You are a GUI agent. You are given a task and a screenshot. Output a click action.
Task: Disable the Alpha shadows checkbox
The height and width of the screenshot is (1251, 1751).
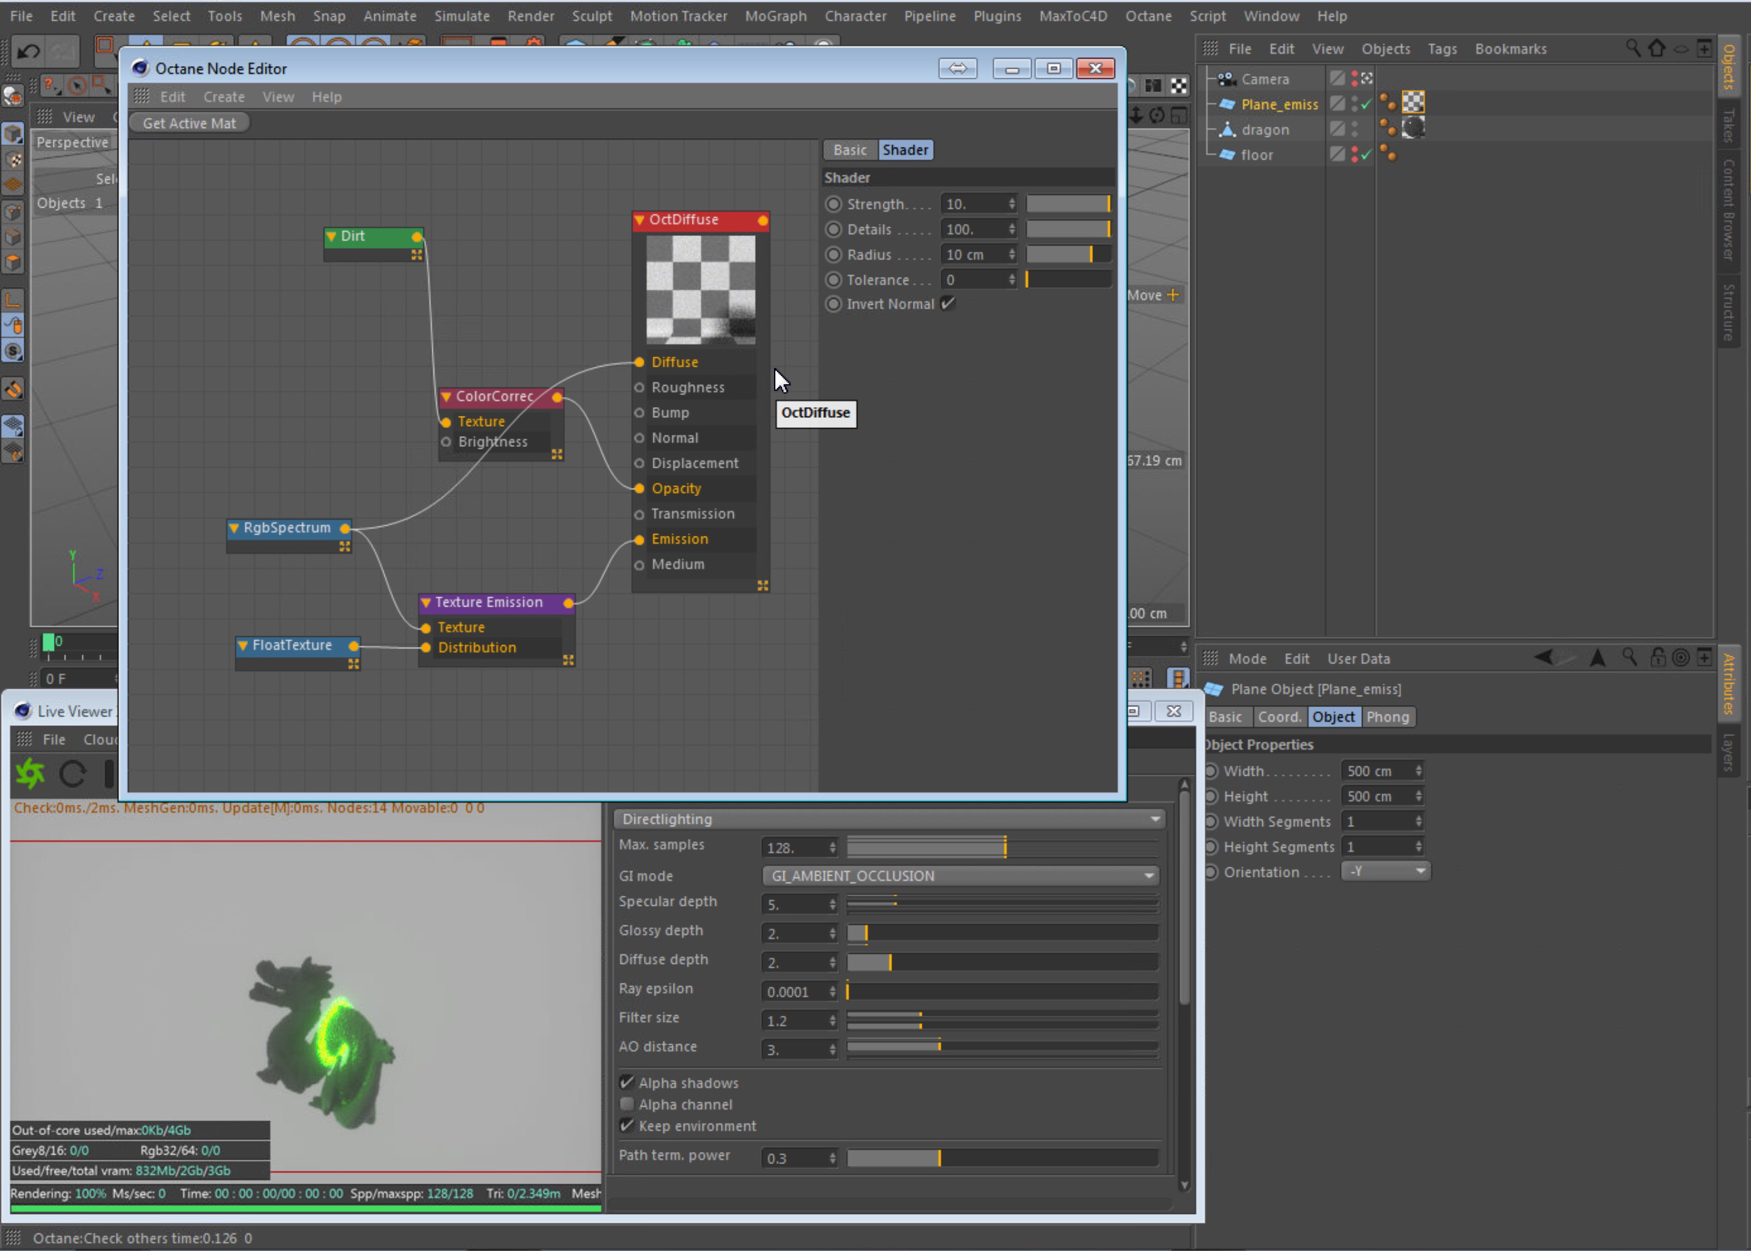click(x=627, y=1082)
